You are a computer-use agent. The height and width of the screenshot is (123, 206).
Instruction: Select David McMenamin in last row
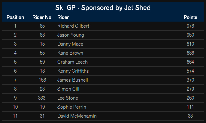click(x=77, y=116)
